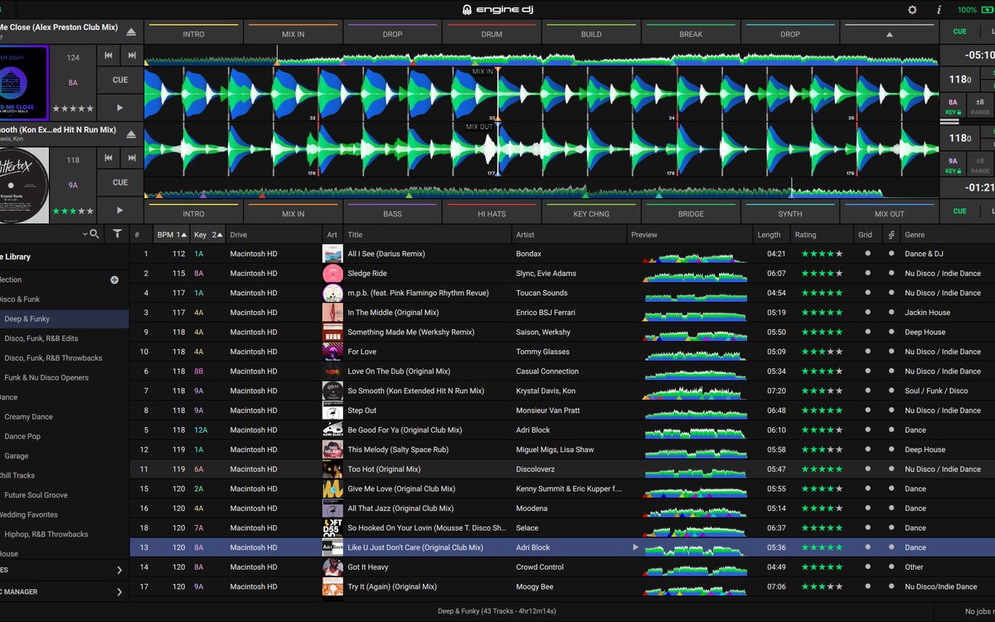Trigger bottom deck KEY CHNG hot cue

(591, 213)
